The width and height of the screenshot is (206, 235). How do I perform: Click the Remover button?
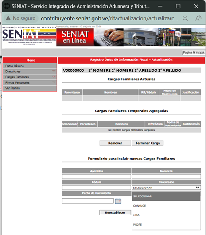click(x=115, y=143)
